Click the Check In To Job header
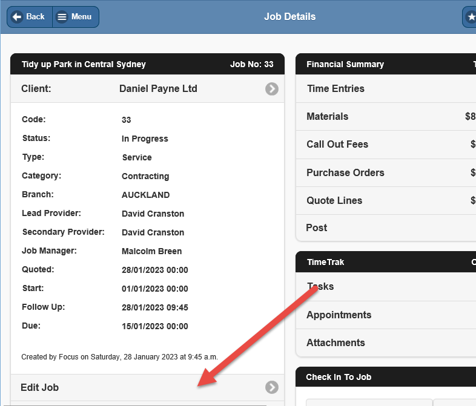476x406 pixels. coord(339,377)
